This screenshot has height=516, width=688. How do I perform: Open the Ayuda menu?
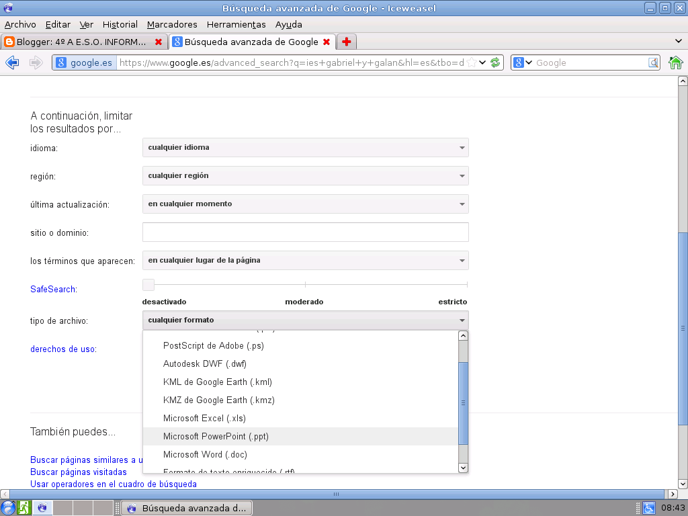pos(289,25)
